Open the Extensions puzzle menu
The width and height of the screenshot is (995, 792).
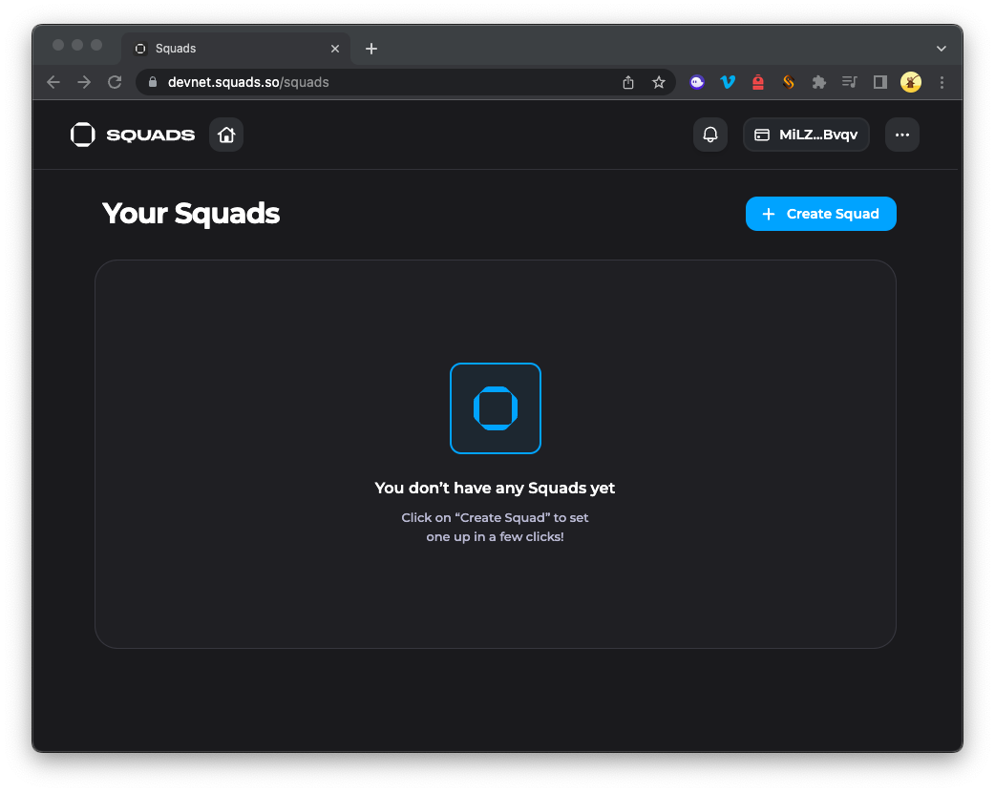click(x=819, y=82)
